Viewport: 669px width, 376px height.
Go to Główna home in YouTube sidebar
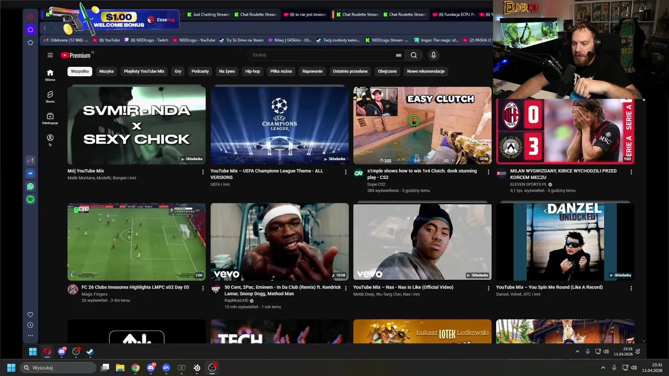[50, 75]
